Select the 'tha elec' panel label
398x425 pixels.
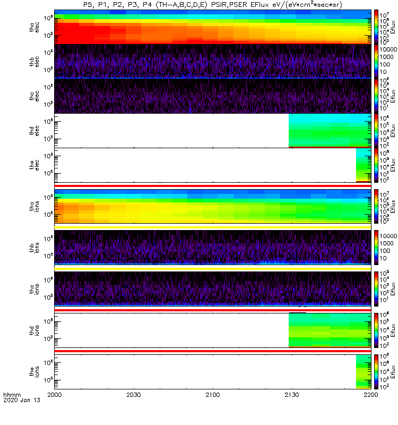[x=34, y=28]
